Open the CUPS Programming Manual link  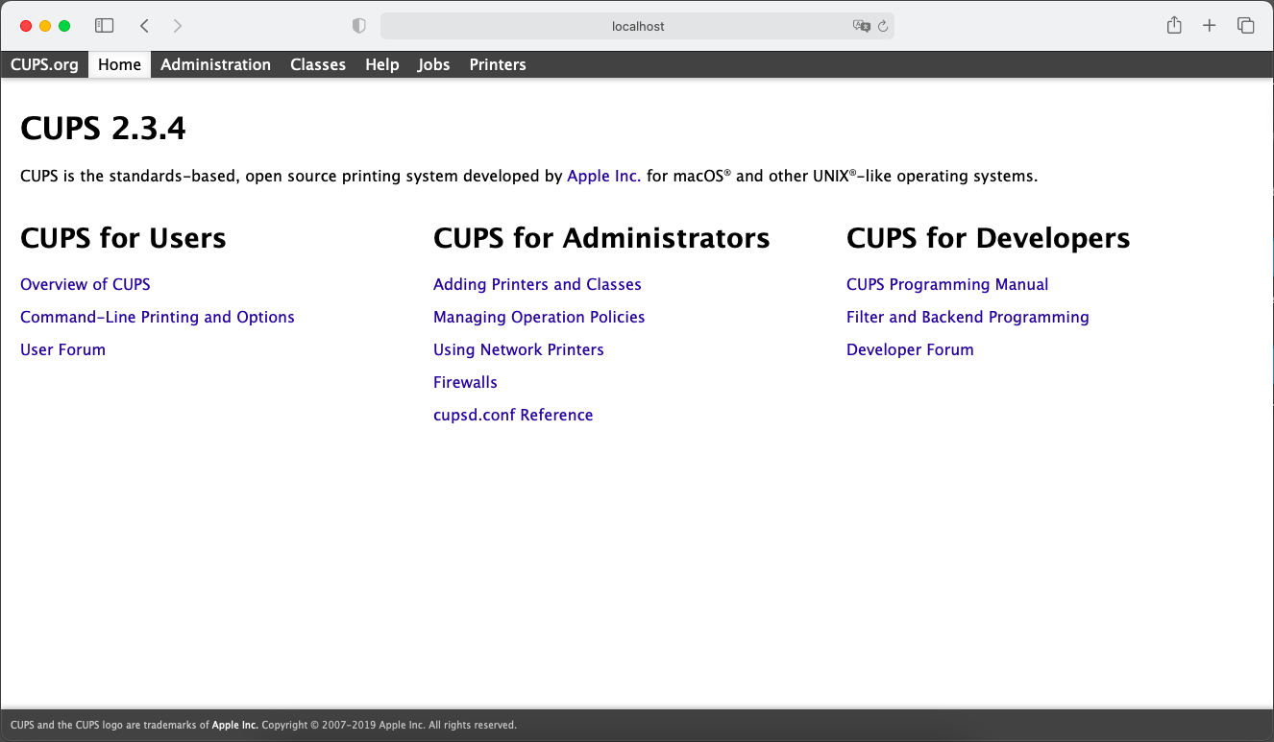click(946, 284)
